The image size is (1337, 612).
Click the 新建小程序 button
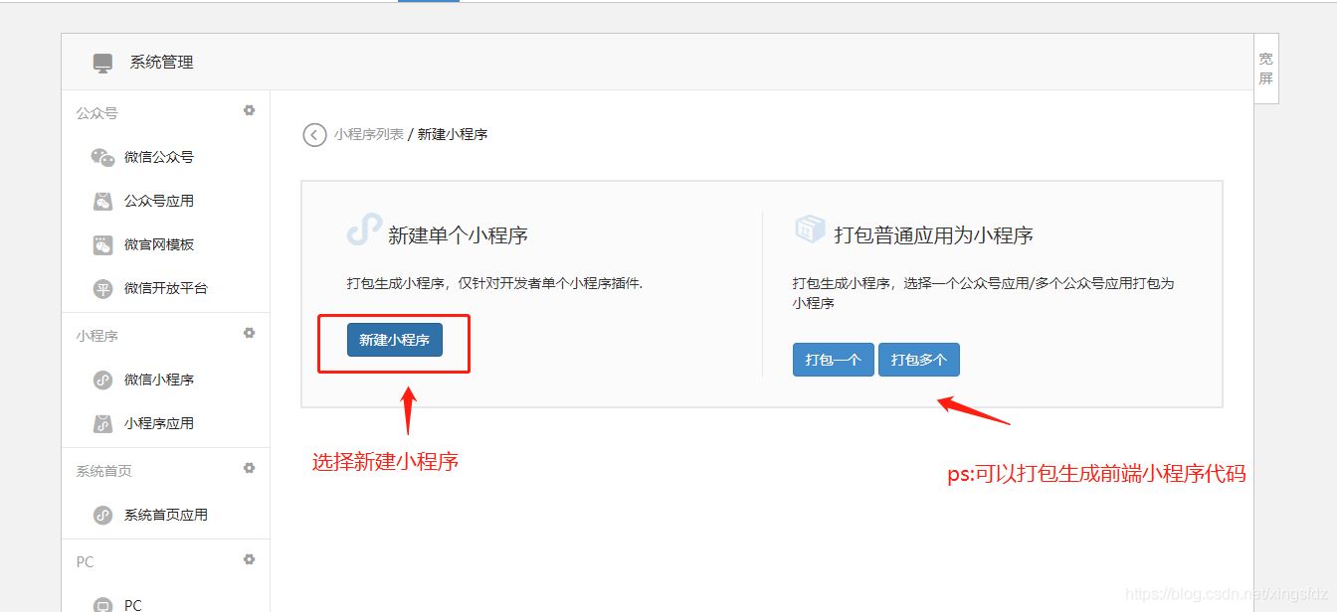click(394, 340)
